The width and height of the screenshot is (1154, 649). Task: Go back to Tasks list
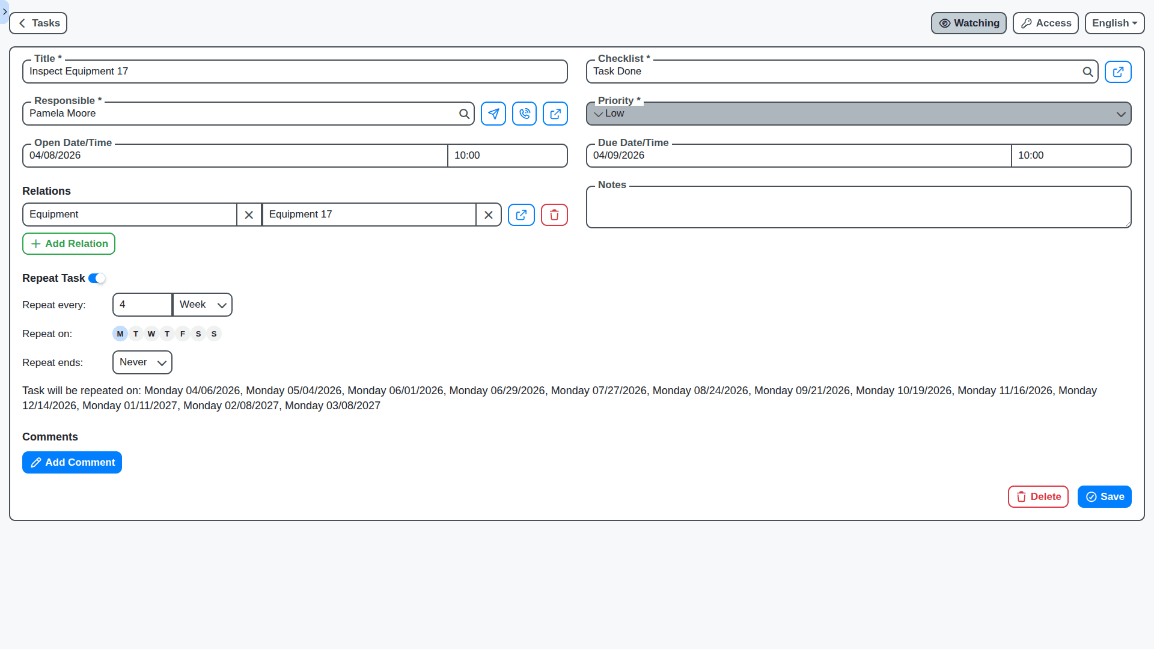pyautogui.click(x=38, y=23)
